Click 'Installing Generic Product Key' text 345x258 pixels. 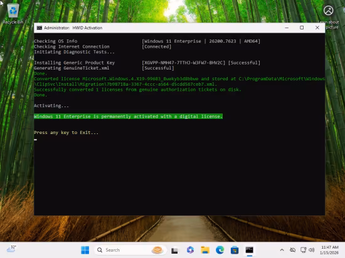75,63
